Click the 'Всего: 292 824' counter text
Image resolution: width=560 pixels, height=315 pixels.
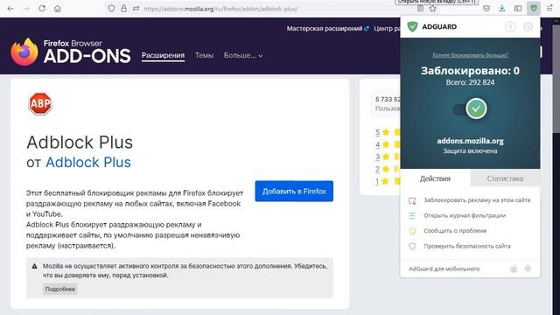470,82
